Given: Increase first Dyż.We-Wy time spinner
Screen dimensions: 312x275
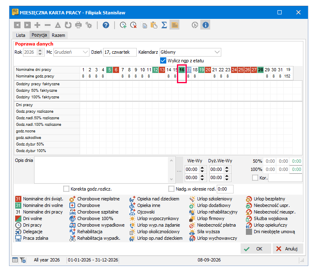Looking at the screenshot, I should (227, 168).
